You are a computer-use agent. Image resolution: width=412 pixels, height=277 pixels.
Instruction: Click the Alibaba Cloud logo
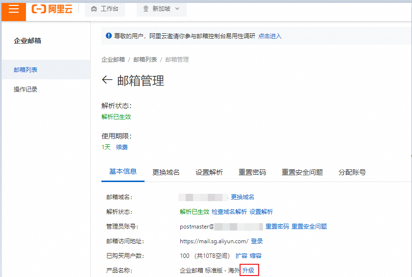(52, 9)
